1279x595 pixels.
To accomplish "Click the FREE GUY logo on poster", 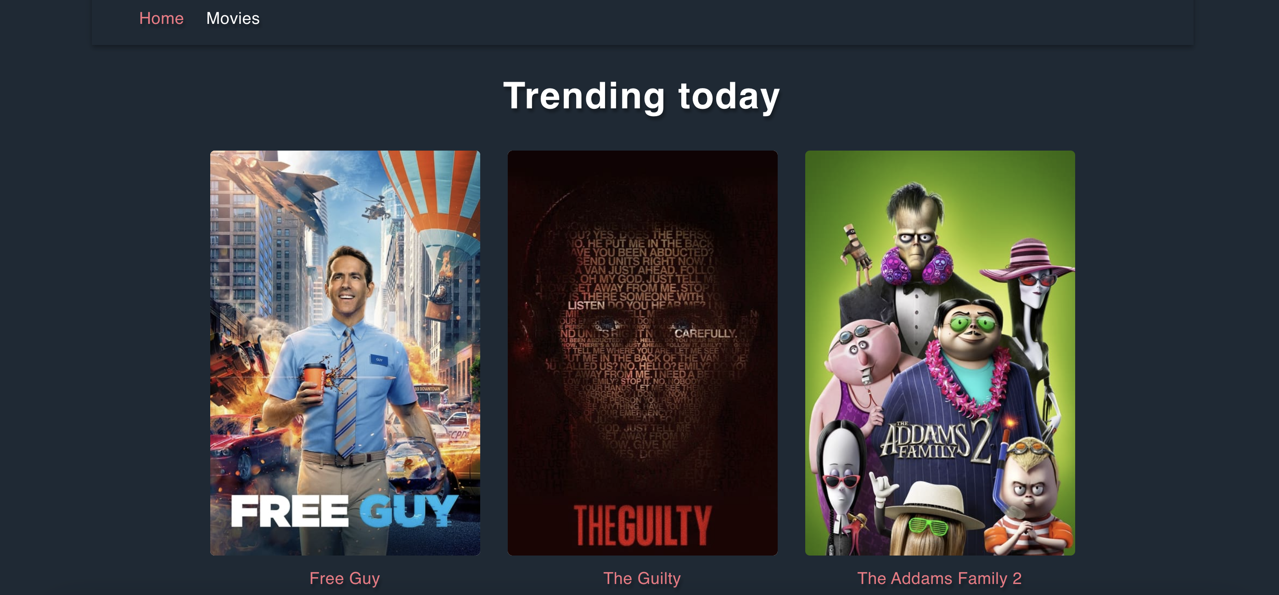I will point(344,511).
